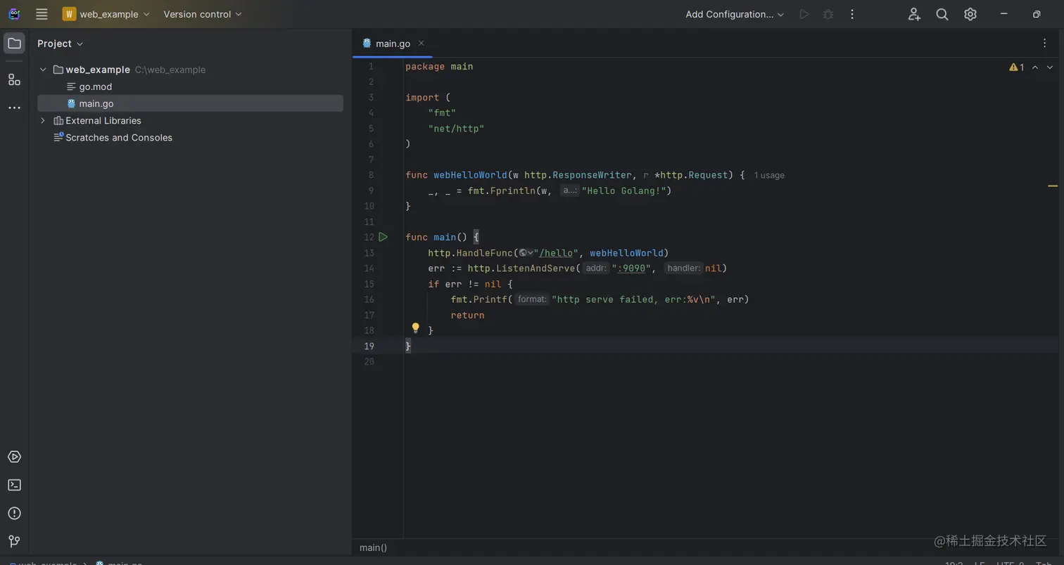This screenshot has width=1064, height=565.
Task: Select the main.go editor tab
Action: click(x=392, y=44)
